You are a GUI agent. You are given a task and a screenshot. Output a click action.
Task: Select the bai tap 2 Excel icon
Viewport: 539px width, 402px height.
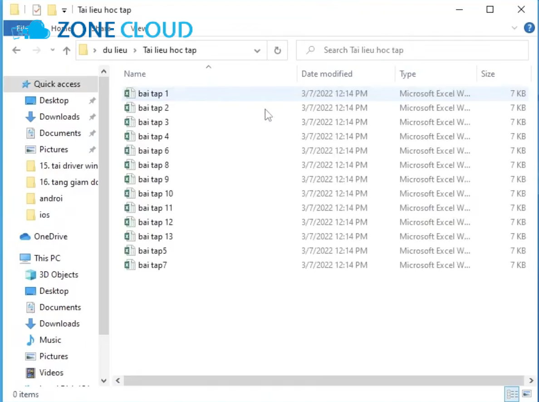tap(130, 108)
